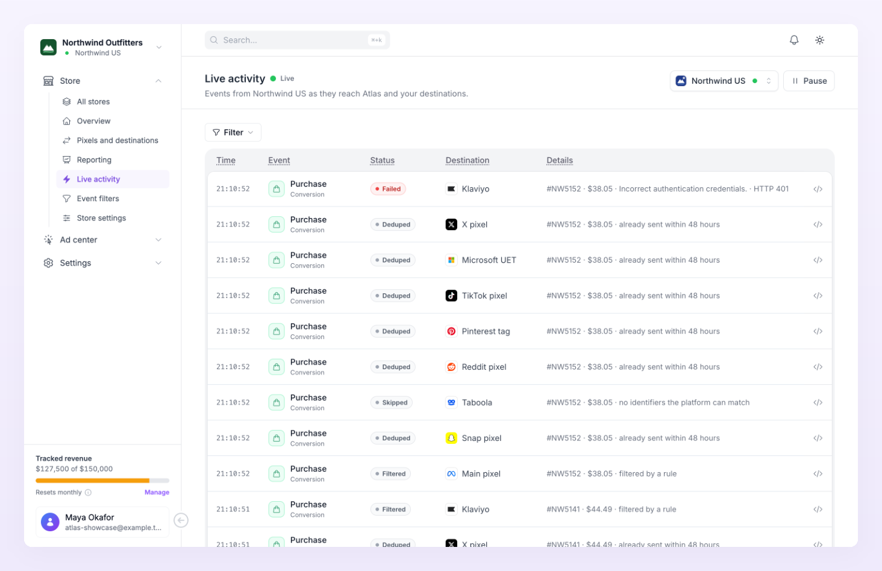Screen dimensions: 882x571
Task: Click Northwind Outfitters mountain logo
Action: click(48, 47)
